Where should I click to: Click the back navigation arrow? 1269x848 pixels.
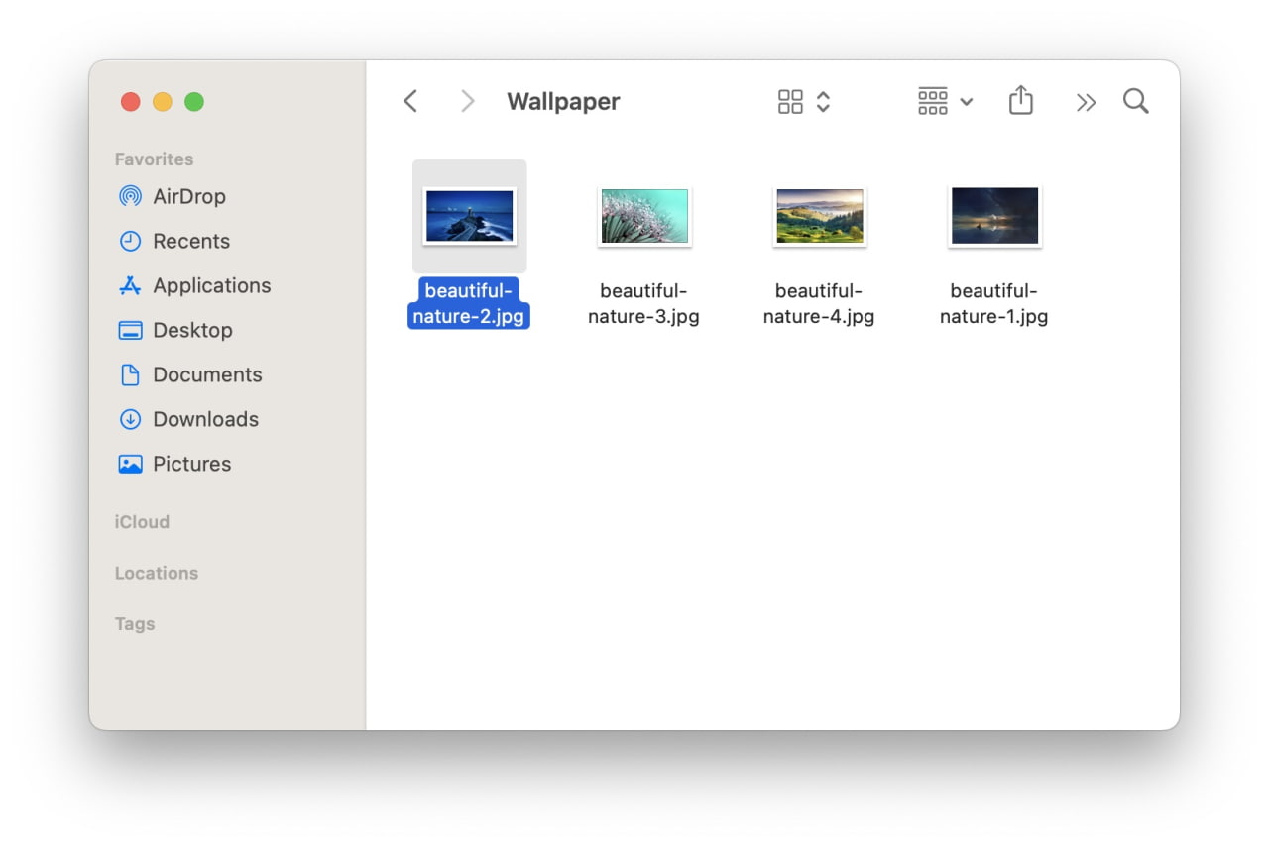pos(410,100)
